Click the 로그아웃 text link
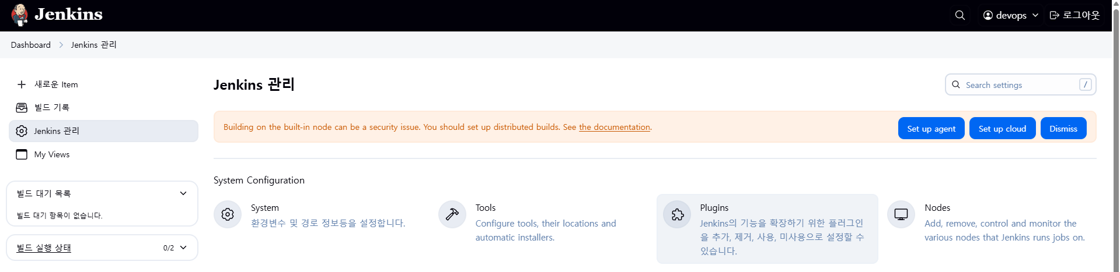 pos(1081,15)
